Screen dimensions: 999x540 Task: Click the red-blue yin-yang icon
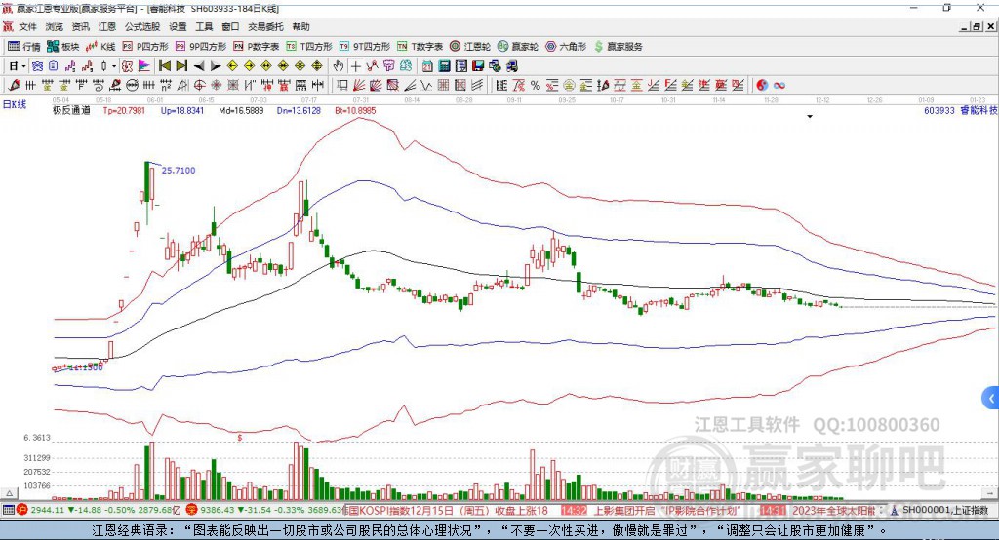pyautogui.click(x=762, y=85)
